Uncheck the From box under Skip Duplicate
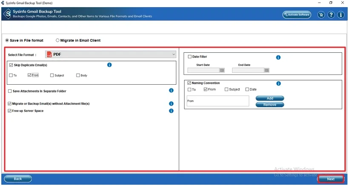 click(29, 75)
